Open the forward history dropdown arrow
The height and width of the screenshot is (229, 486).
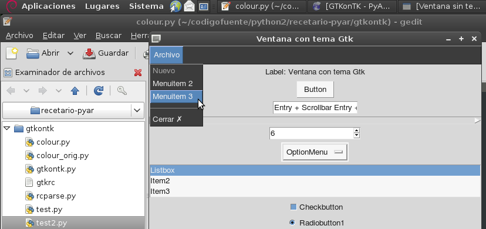[59, 91]
